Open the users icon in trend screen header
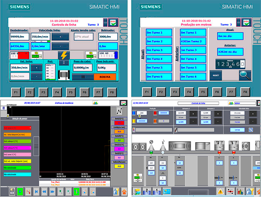Viewport: 261px width, 197px height. (x=95, y=103)
